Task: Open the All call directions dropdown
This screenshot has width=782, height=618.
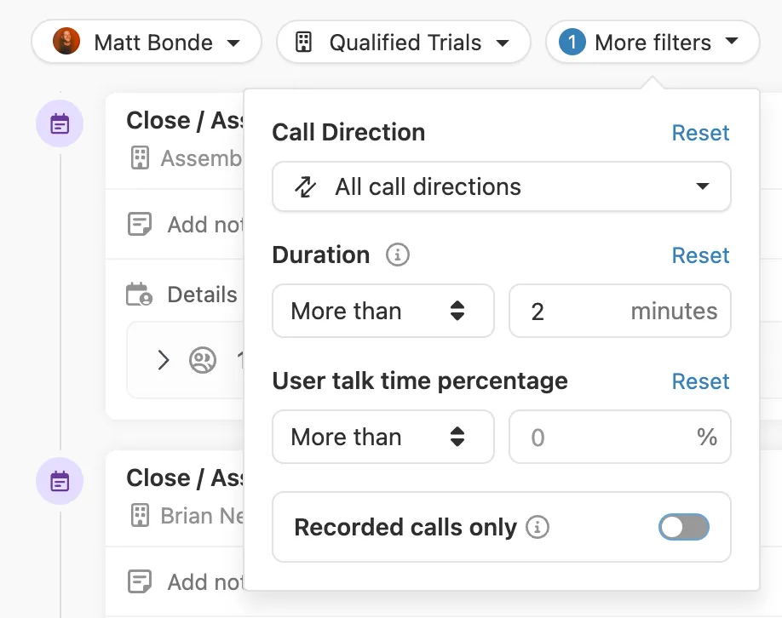Action: click(501, 187)
